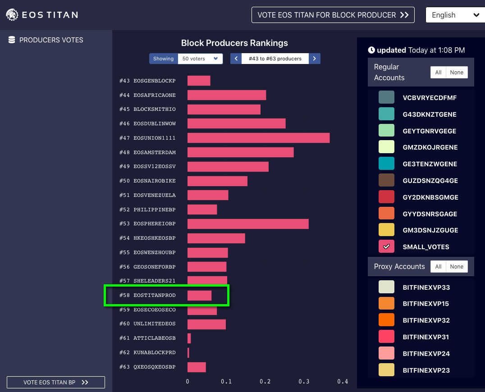Click the Block Producers Rankings heading
This screenshot has height=392, width=485.
coord(234,43)
